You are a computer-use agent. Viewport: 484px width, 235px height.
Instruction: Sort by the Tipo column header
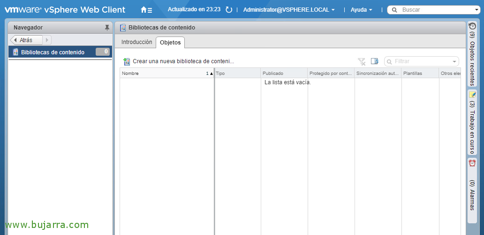click(x=238, y=73)
